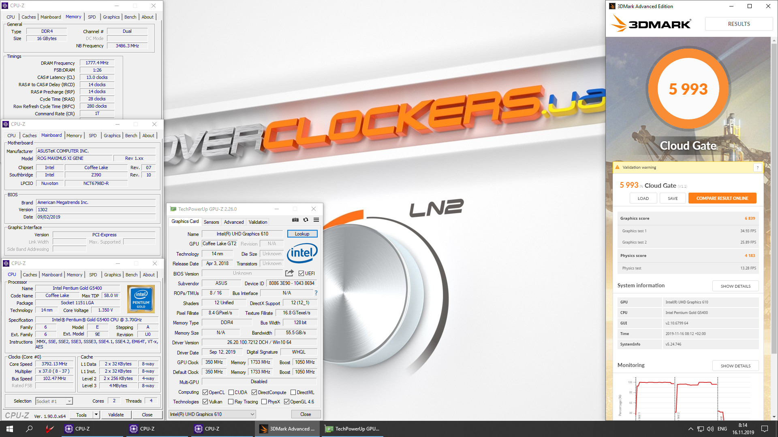Toggle UEFI checkbox in GPU-Z

click(301, 274)
